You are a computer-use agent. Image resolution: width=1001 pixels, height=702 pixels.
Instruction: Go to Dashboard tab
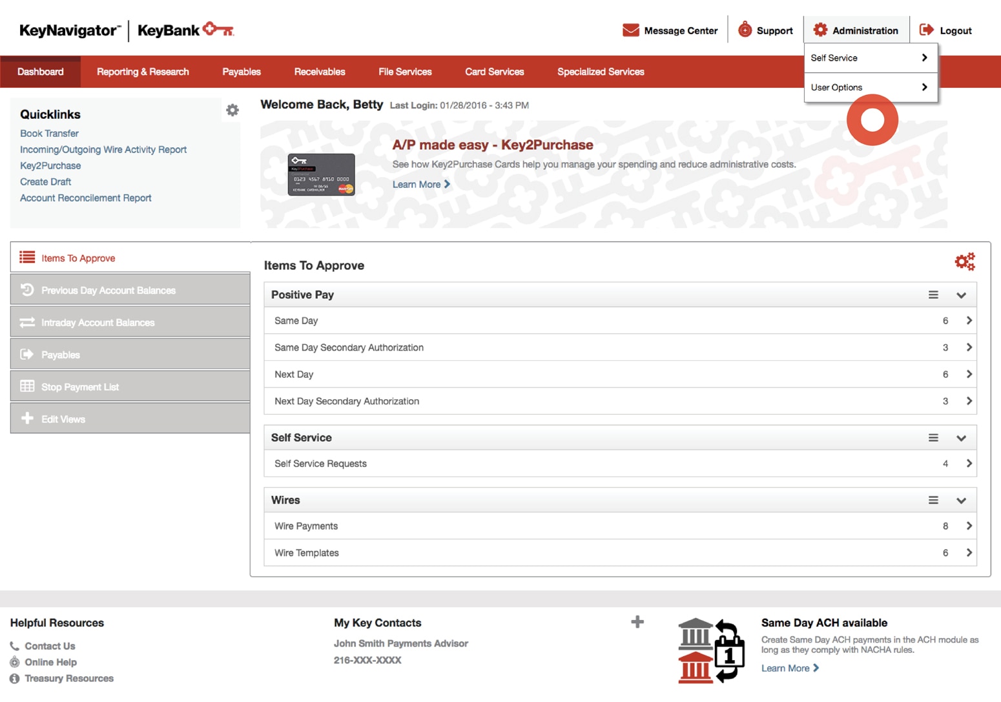(40, 72)
